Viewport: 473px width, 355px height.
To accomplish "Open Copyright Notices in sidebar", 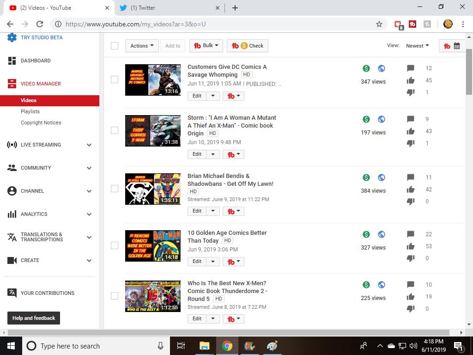I will pos(41,122).
